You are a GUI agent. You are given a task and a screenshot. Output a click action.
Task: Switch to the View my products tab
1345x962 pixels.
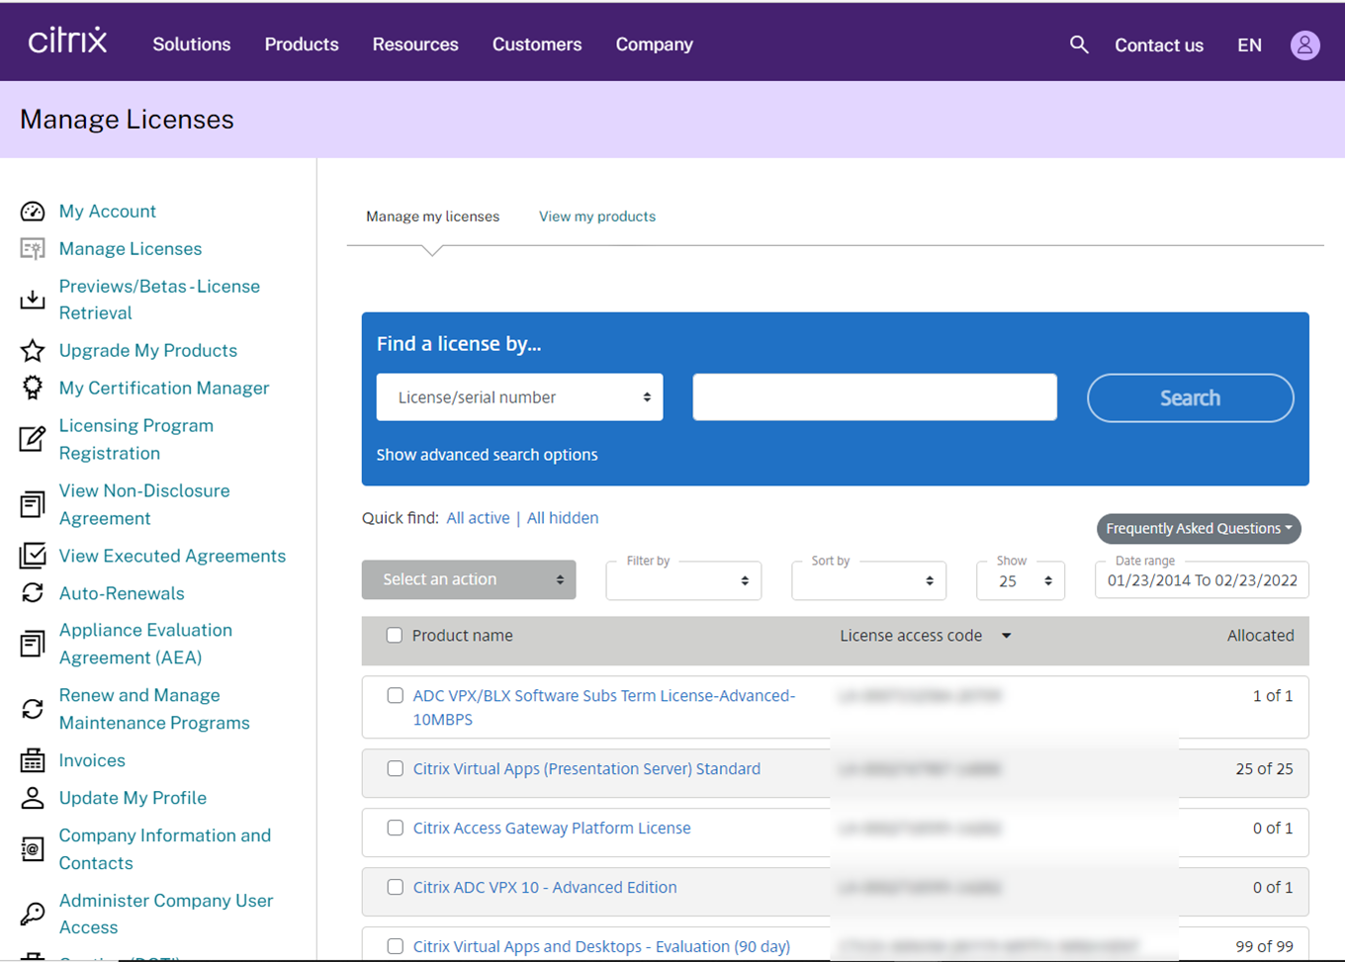click(x=597, y=217)
